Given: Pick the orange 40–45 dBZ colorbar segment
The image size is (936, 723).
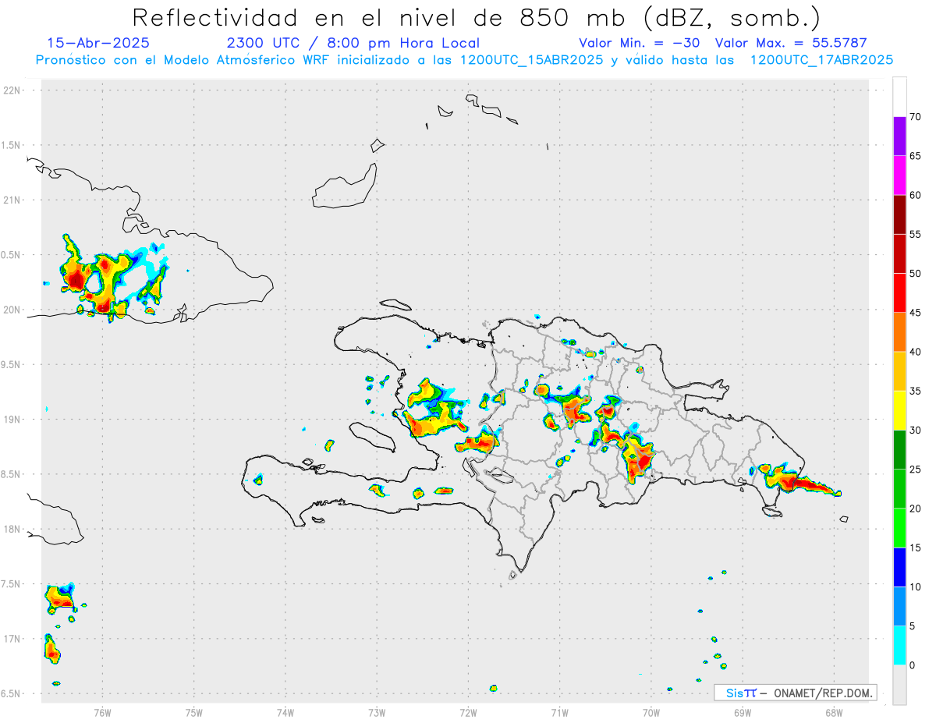Looking at the screenshot, I should (x=899, y=332).
